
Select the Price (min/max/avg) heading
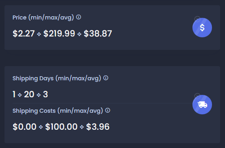tap(43, 17)
